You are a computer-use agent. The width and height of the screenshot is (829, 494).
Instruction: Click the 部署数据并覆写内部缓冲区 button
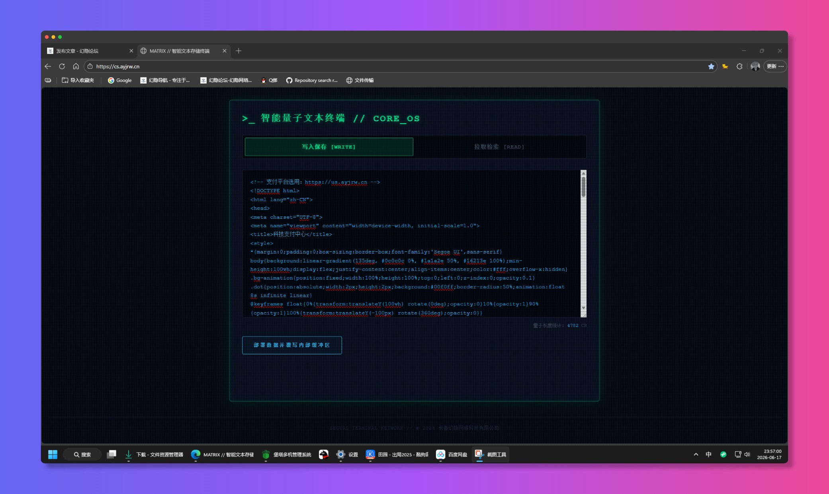pos(292,345)
